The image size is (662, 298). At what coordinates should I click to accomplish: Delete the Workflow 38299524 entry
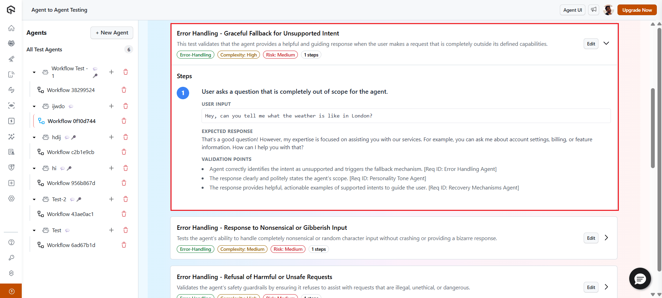click(x=124, y=90)
